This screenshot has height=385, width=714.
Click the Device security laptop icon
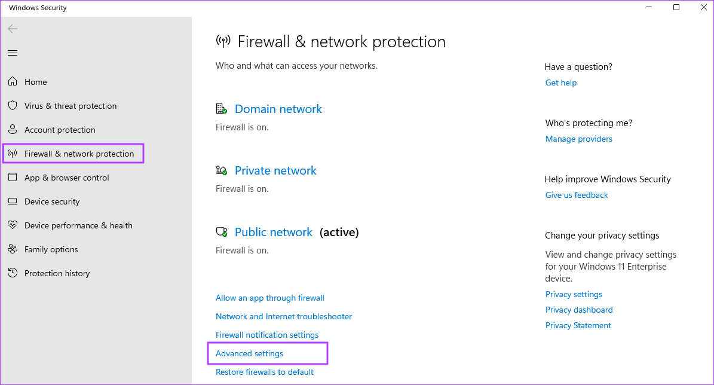pyautogui.click(x=13, y=201)
